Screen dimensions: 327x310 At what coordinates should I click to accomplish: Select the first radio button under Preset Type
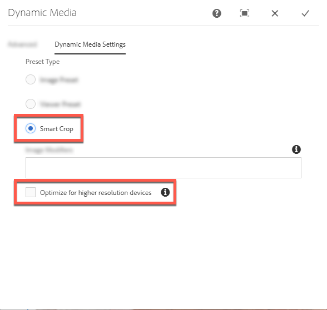click(31, 79)
